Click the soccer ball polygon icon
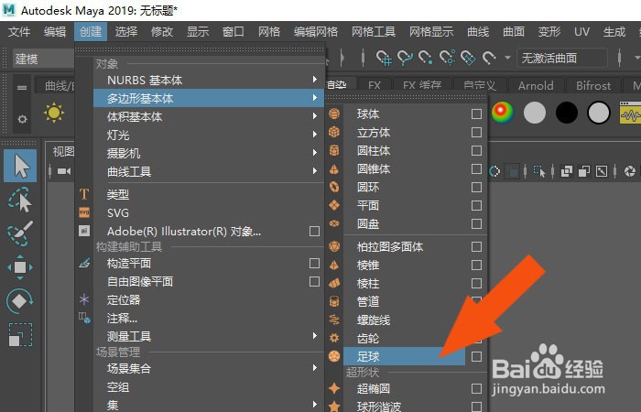 click(334, 356)
